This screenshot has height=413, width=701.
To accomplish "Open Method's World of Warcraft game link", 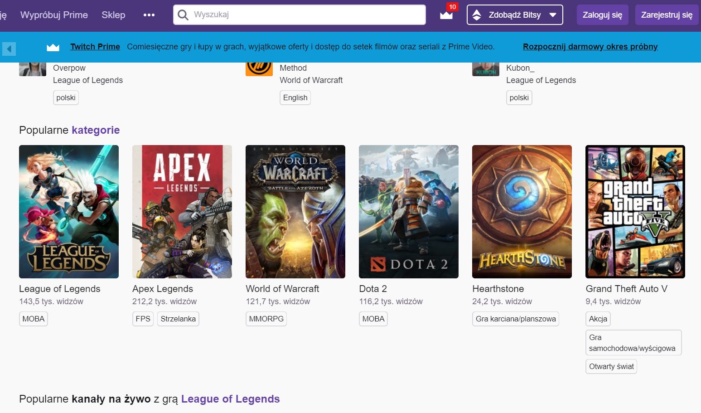I will 311,80.
